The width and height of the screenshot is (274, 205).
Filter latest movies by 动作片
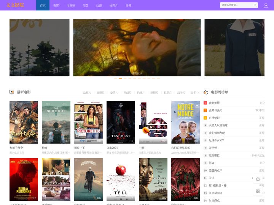tap(87, 93)
